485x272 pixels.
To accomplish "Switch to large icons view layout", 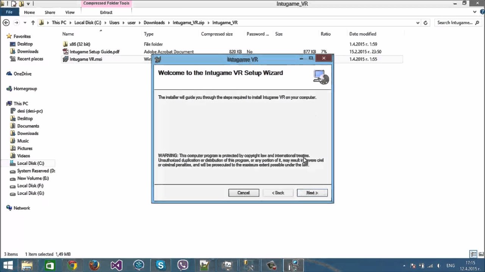I will pos(480,254).
